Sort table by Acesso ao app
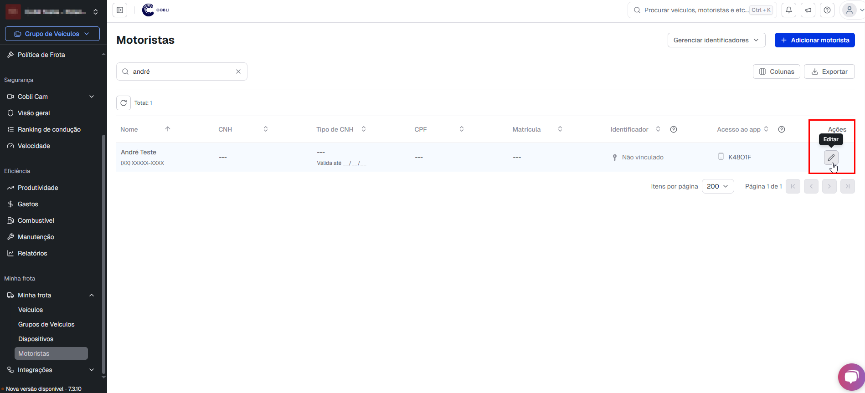Viewport: 865px width, 393px height. point(766,129)
